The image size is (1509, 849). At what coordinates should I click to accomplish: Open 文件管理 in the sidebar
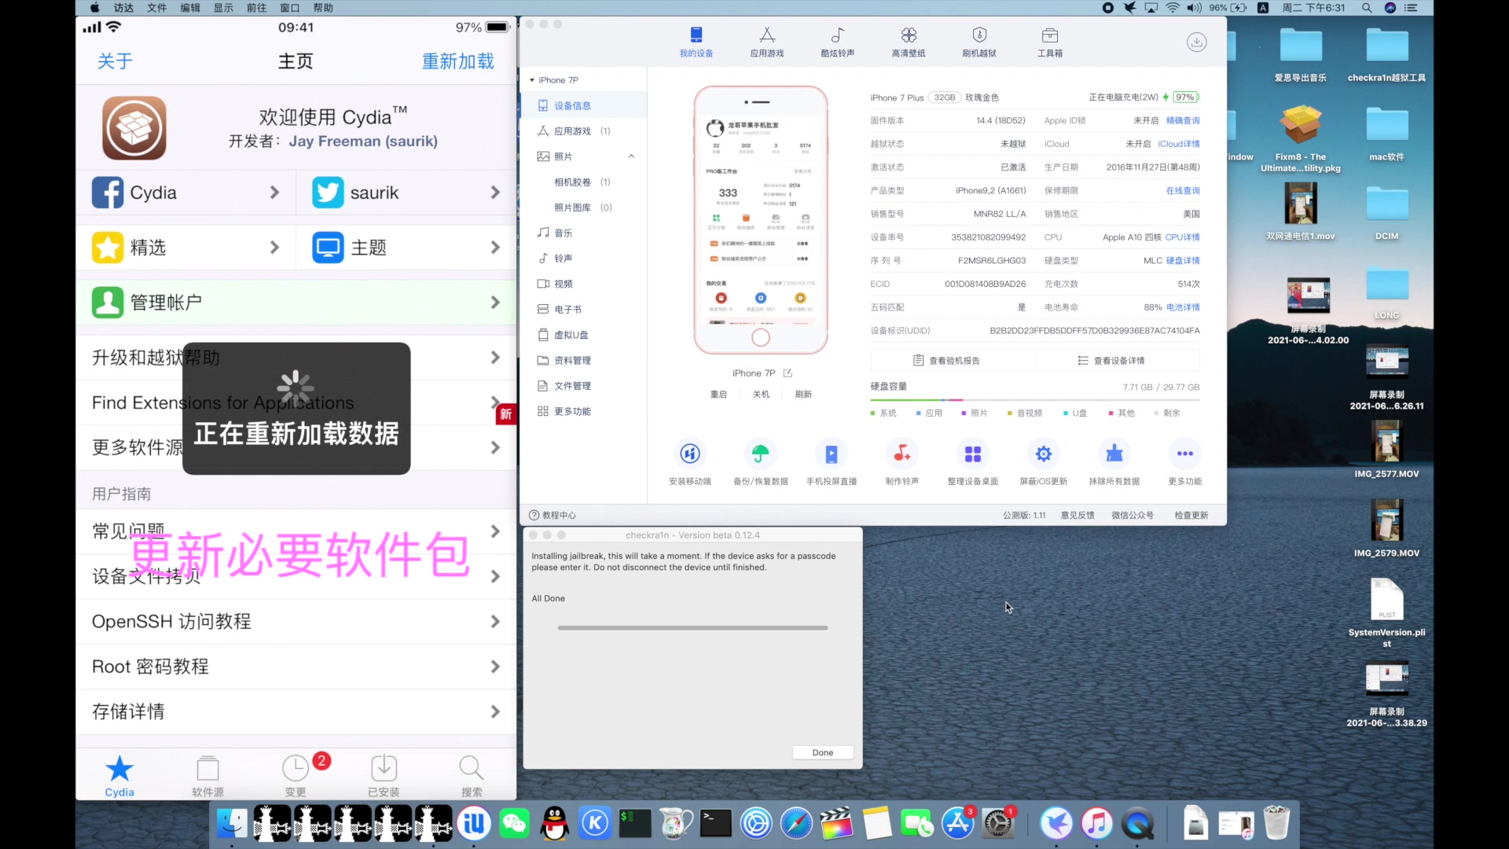(583, 386)
